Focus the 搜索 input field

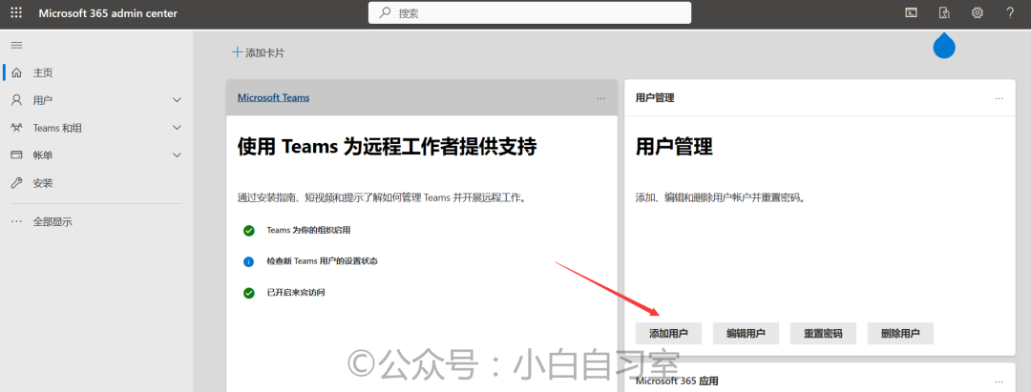[530, 12]
